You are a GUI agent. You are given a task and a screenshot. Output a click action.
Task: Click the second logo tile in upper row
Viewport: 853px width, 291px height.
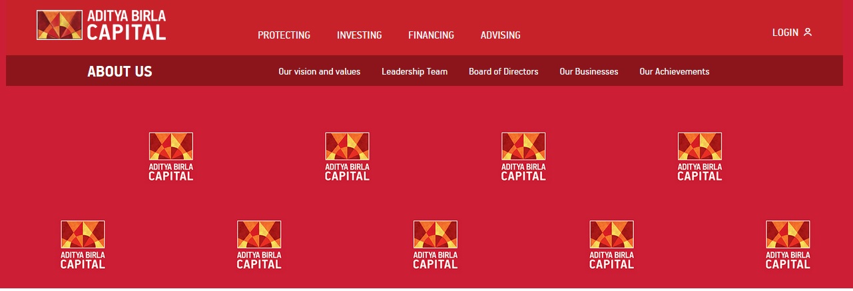[348, 156]
